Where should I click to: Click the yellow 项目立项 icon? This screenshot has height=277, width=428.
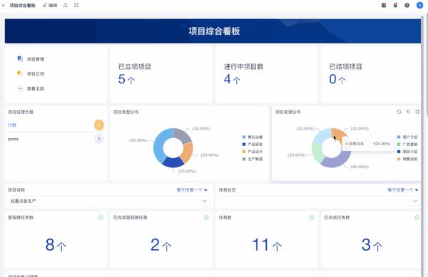[x=19, y=73]
